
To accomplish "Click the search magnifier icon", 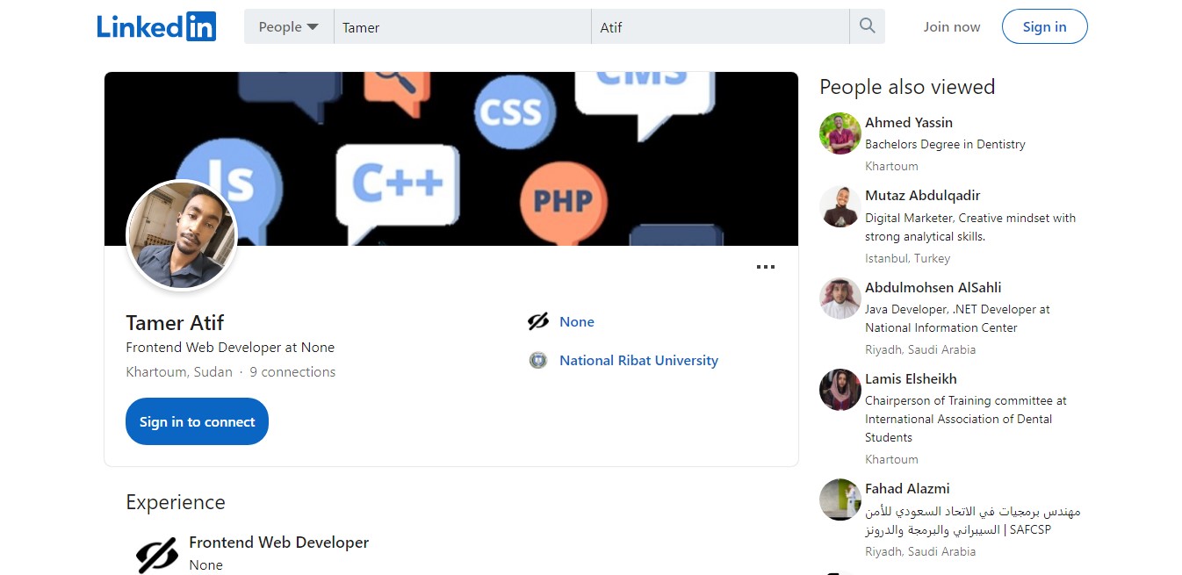I will point(867,26).
